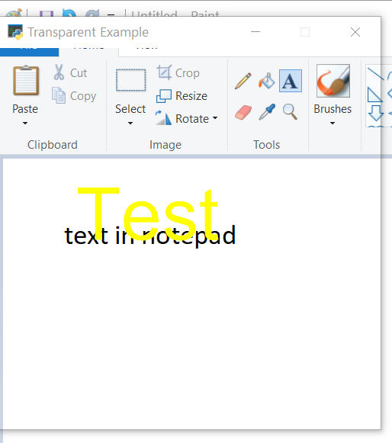Expand the Select dropdown arrow

coord(130,123)
